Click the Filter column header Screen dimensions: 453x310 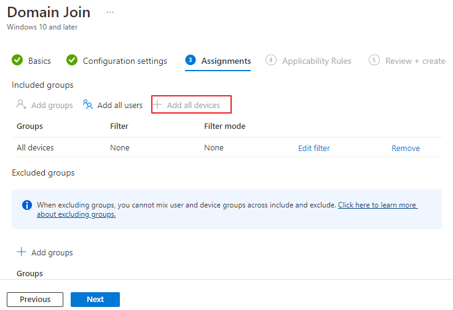click(x=119, y=126)
